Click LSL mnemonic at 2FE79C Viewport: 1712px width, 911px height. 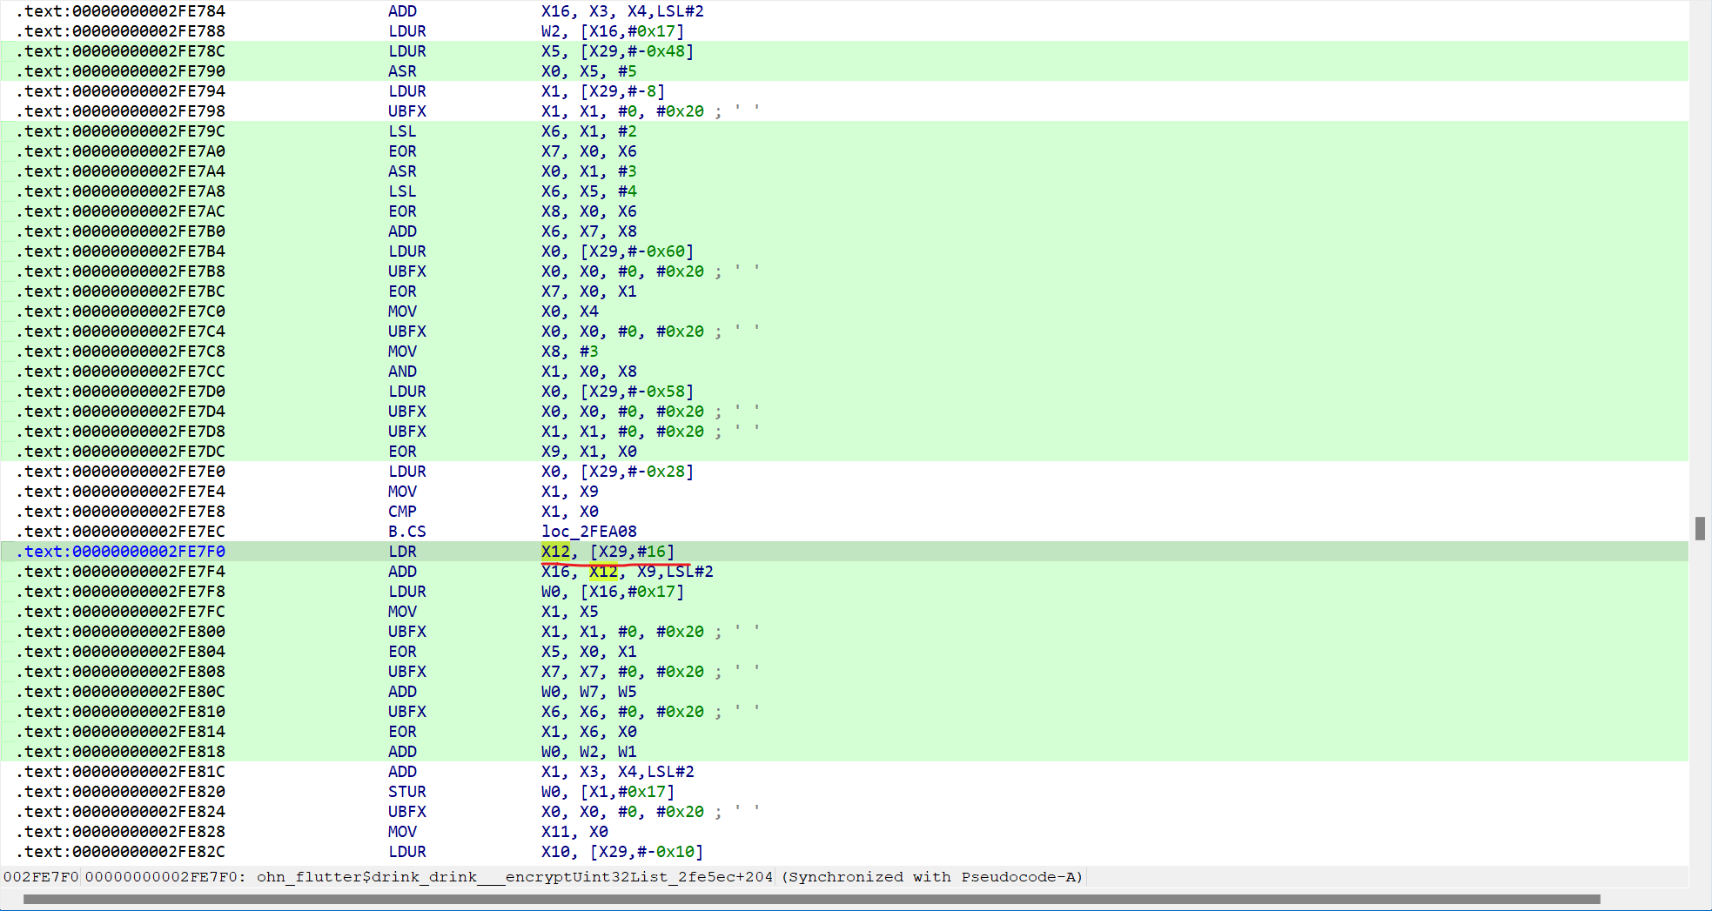402,131
